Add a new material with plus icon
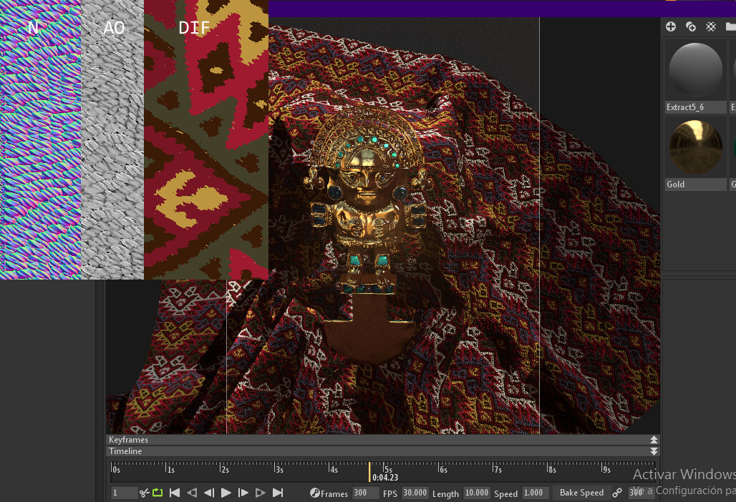This screenshot has height=502, width=736. point(671,26)
